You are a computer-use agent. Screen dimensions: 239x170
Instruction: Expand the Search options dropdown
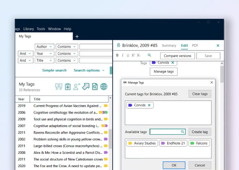pyautogui.click(x=89, y=70)
